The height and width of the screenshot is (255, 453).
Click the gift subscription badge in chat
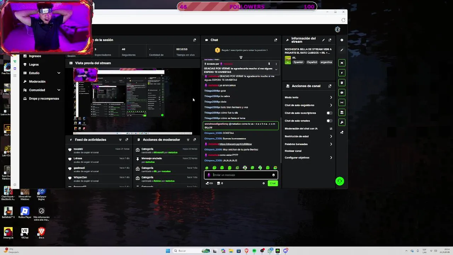217,50
